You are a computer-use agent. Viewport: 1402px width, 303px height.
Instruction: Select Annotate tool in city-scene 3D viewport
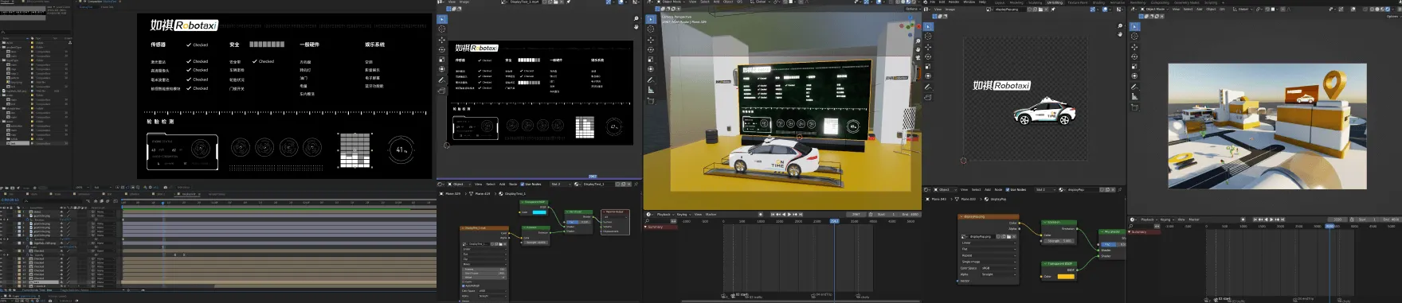tap(1134, 87)
